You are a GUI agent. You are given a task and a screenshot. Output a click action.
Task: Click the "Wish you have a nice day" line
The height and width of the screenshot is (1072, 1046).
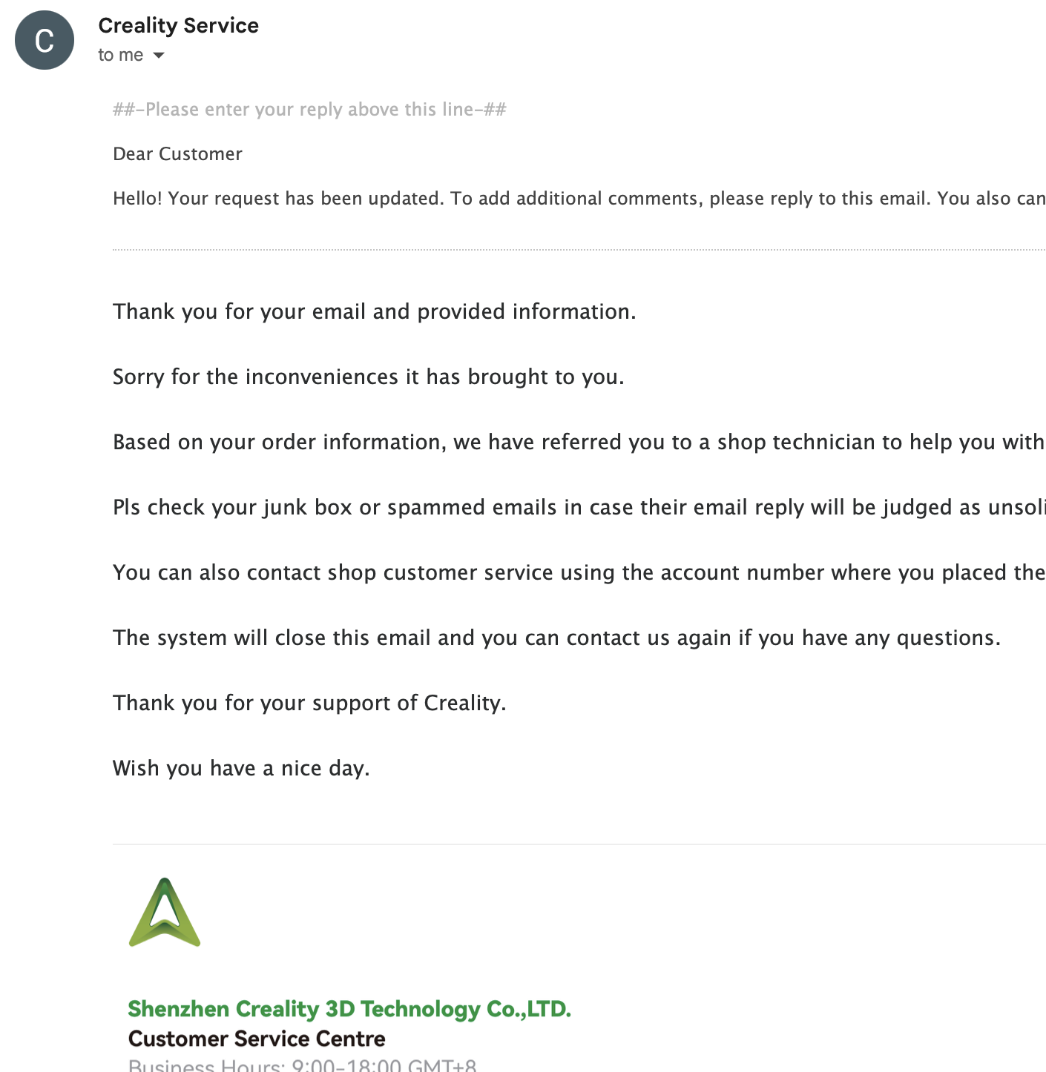pos(241,768)
